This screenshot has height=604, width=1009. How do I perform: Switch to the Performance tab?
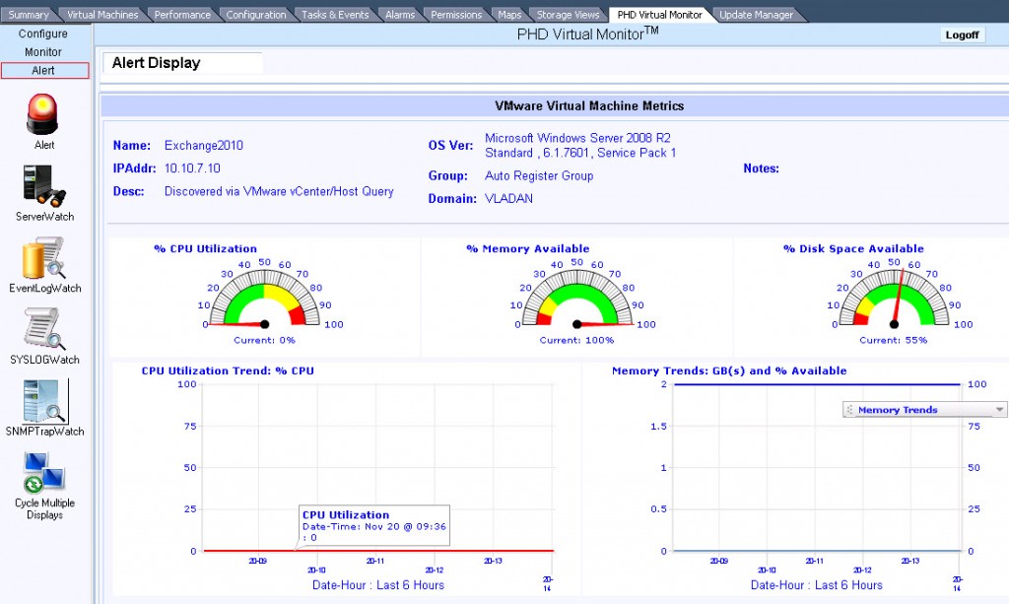(185, 14)
